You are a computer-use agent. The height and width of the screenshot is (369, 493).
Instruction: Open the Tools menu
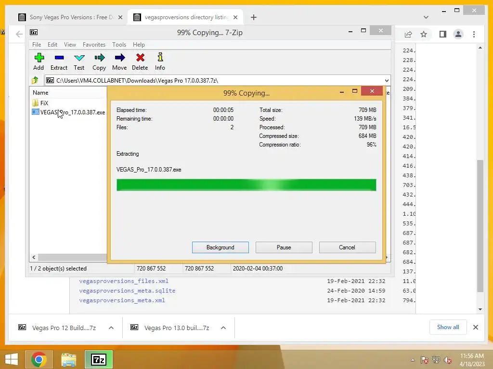pos(119,45)
